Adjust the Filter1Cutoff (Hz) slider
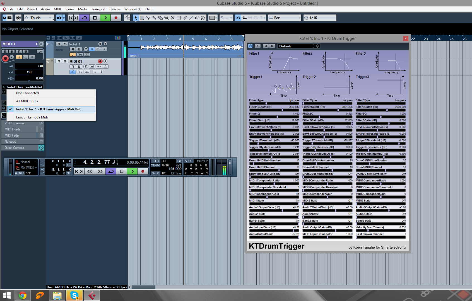472x301 pixels. tap(282, 110)
